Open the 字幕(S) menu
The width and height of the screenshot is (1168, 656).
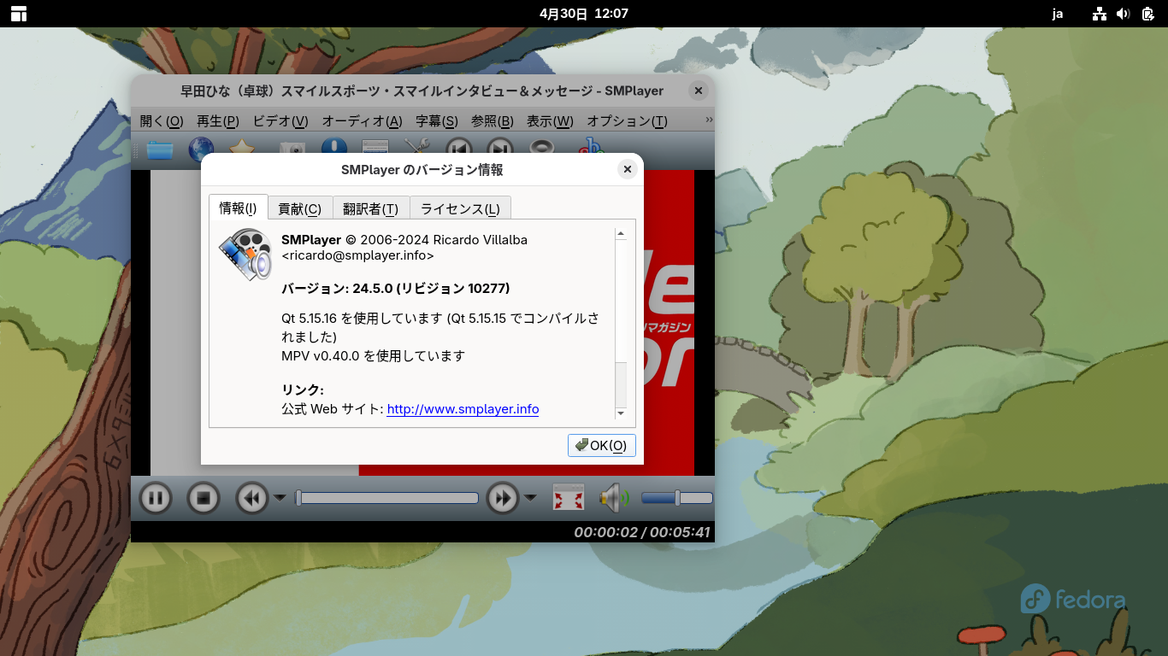click(x=437, y=121)
